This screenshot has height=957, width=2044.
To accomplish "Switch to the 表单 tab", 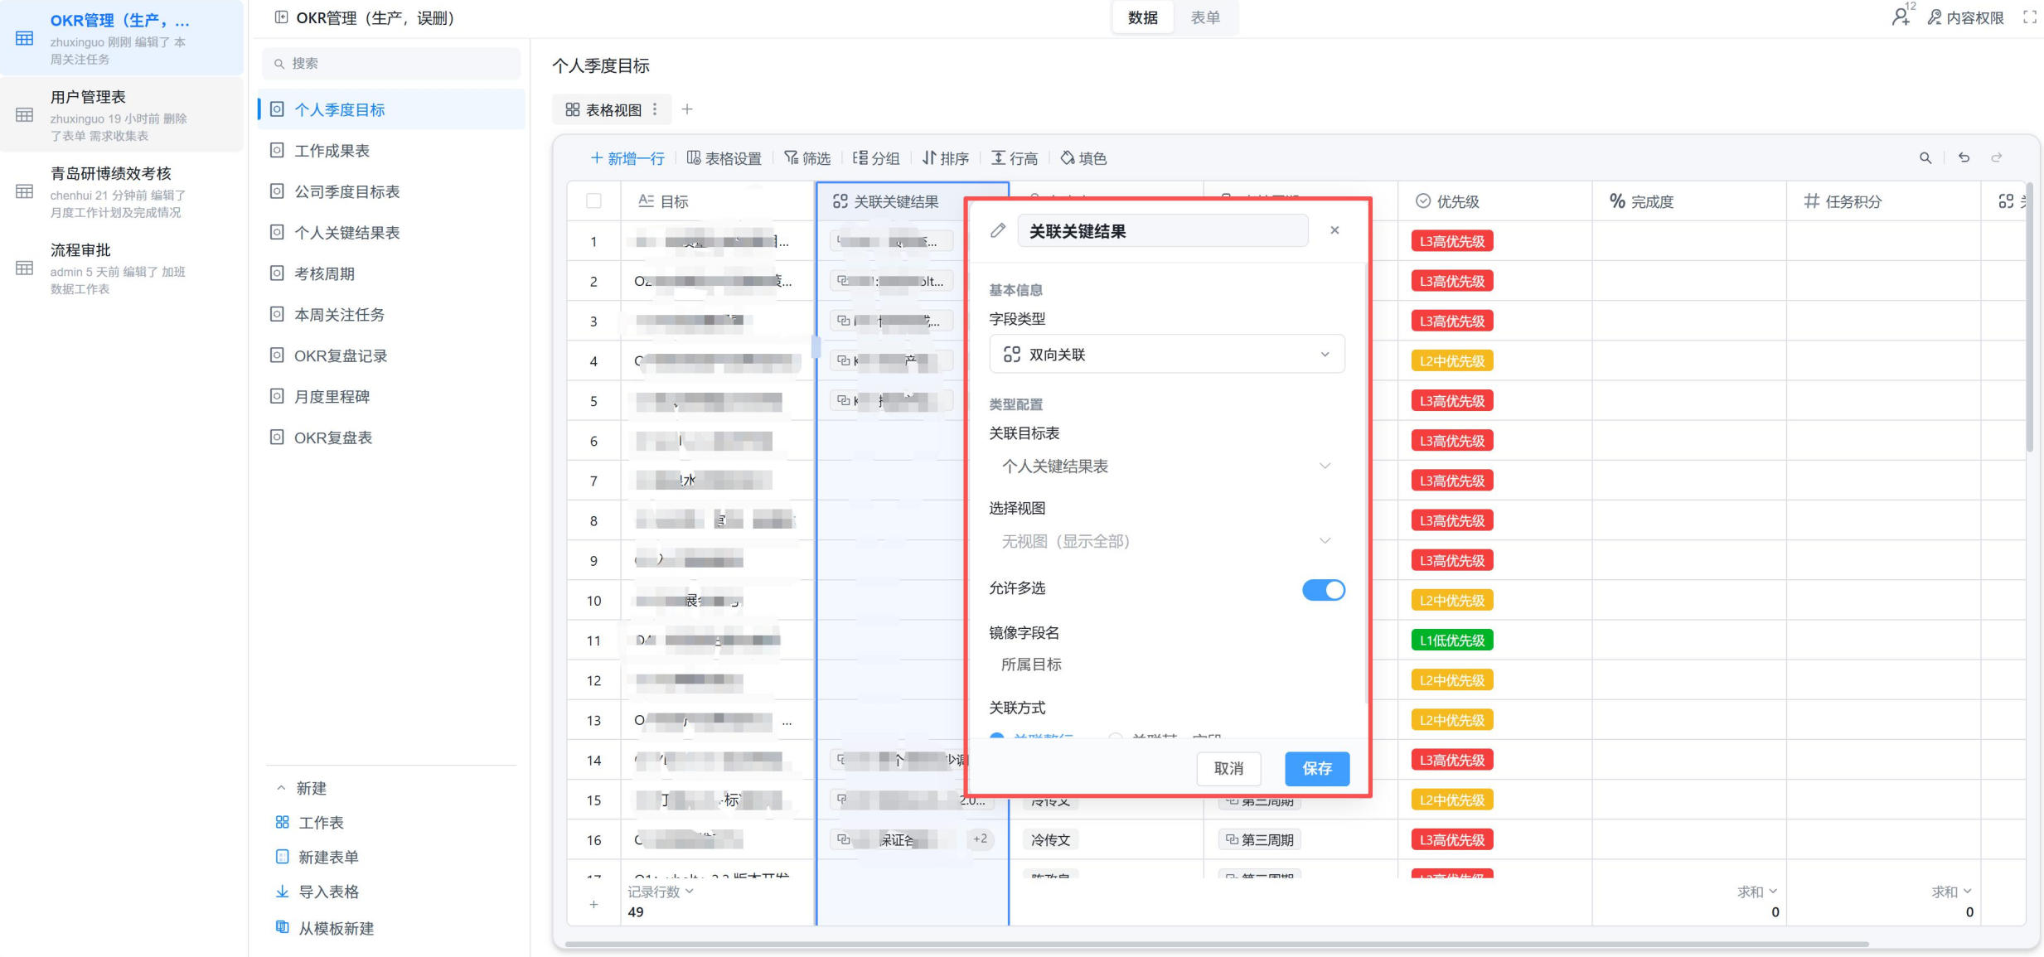I will (x=1205, y=17).
